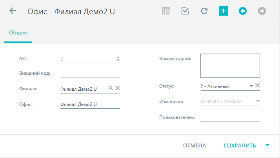Click the table delete icon in toolbar
Image resolution: width=280 pixels, height=158 pixels.
pos(166,11)
